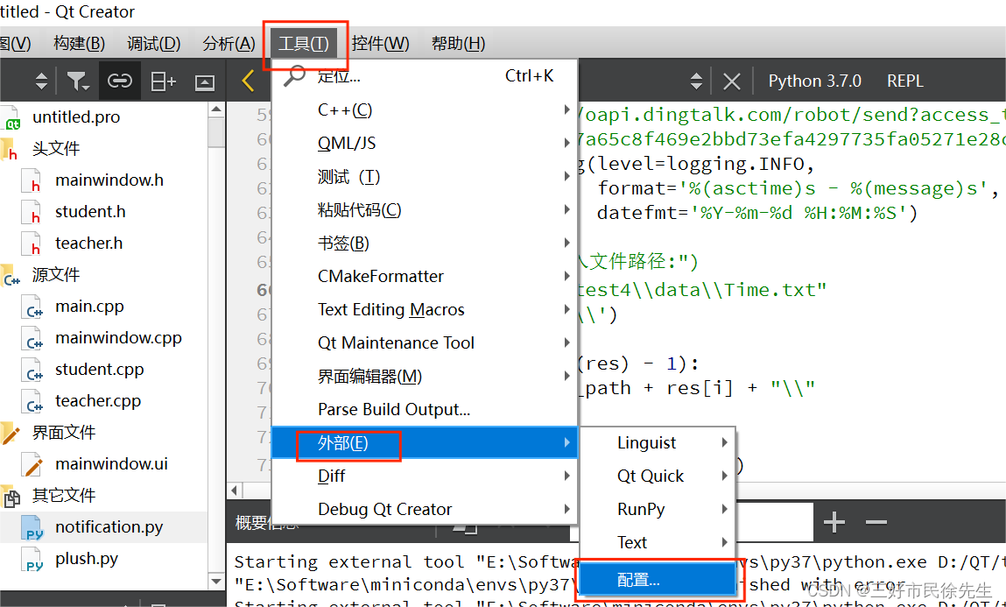Open the 界面编辑器(M) submenu
The image size is (1006, 607).
(x=425, y=376)
